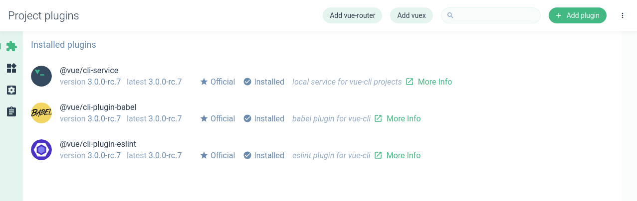
Task: Click the Add plugin button
Action: [578, 15]
